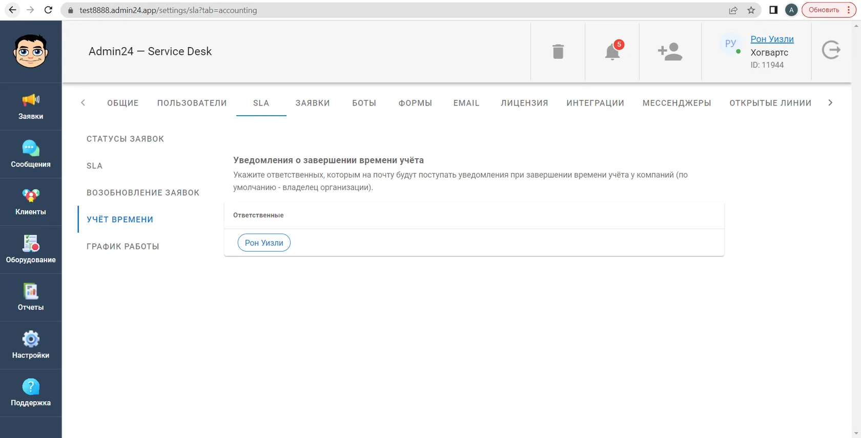This screenshot has width=861, height=438.
Task: Click the logout arrow icon
Action: pyautogui.click(x=831, y=50)
